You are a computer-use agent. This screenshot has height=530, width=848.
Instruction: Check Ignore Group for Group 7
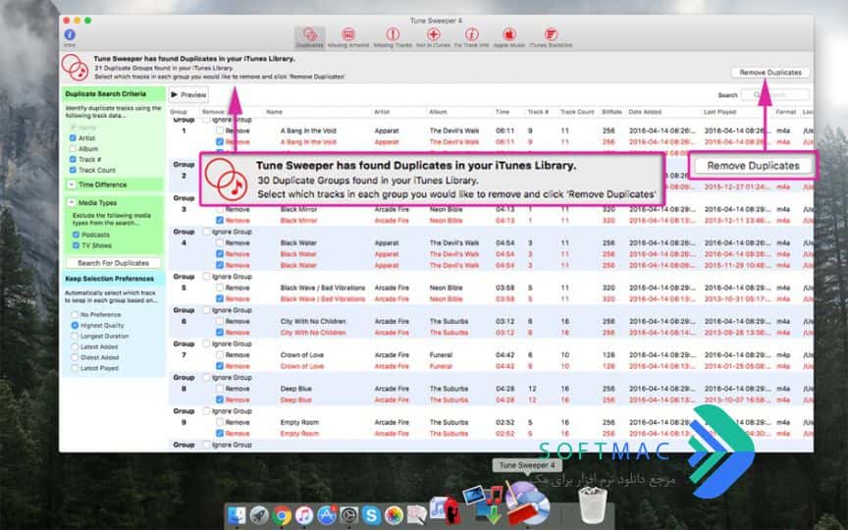tap(206, 344)
